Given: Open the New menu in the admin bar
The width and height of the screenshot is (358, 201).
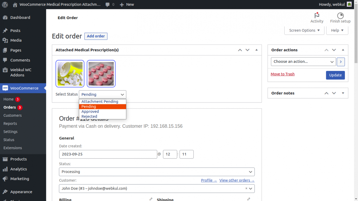Looking at the screenshot, I should 126,4.
